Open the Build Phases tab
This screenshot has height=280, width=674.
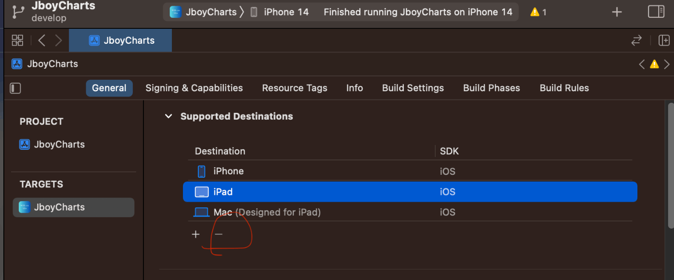(x=492, y=88)
